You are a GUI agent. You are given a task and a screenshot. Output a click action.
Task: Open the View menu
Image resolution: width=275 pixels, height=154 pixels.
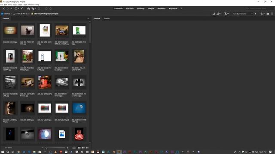pos(10,5)
